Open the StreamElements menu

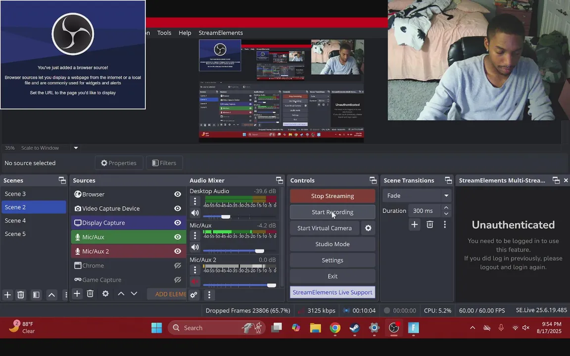[221, 33]
